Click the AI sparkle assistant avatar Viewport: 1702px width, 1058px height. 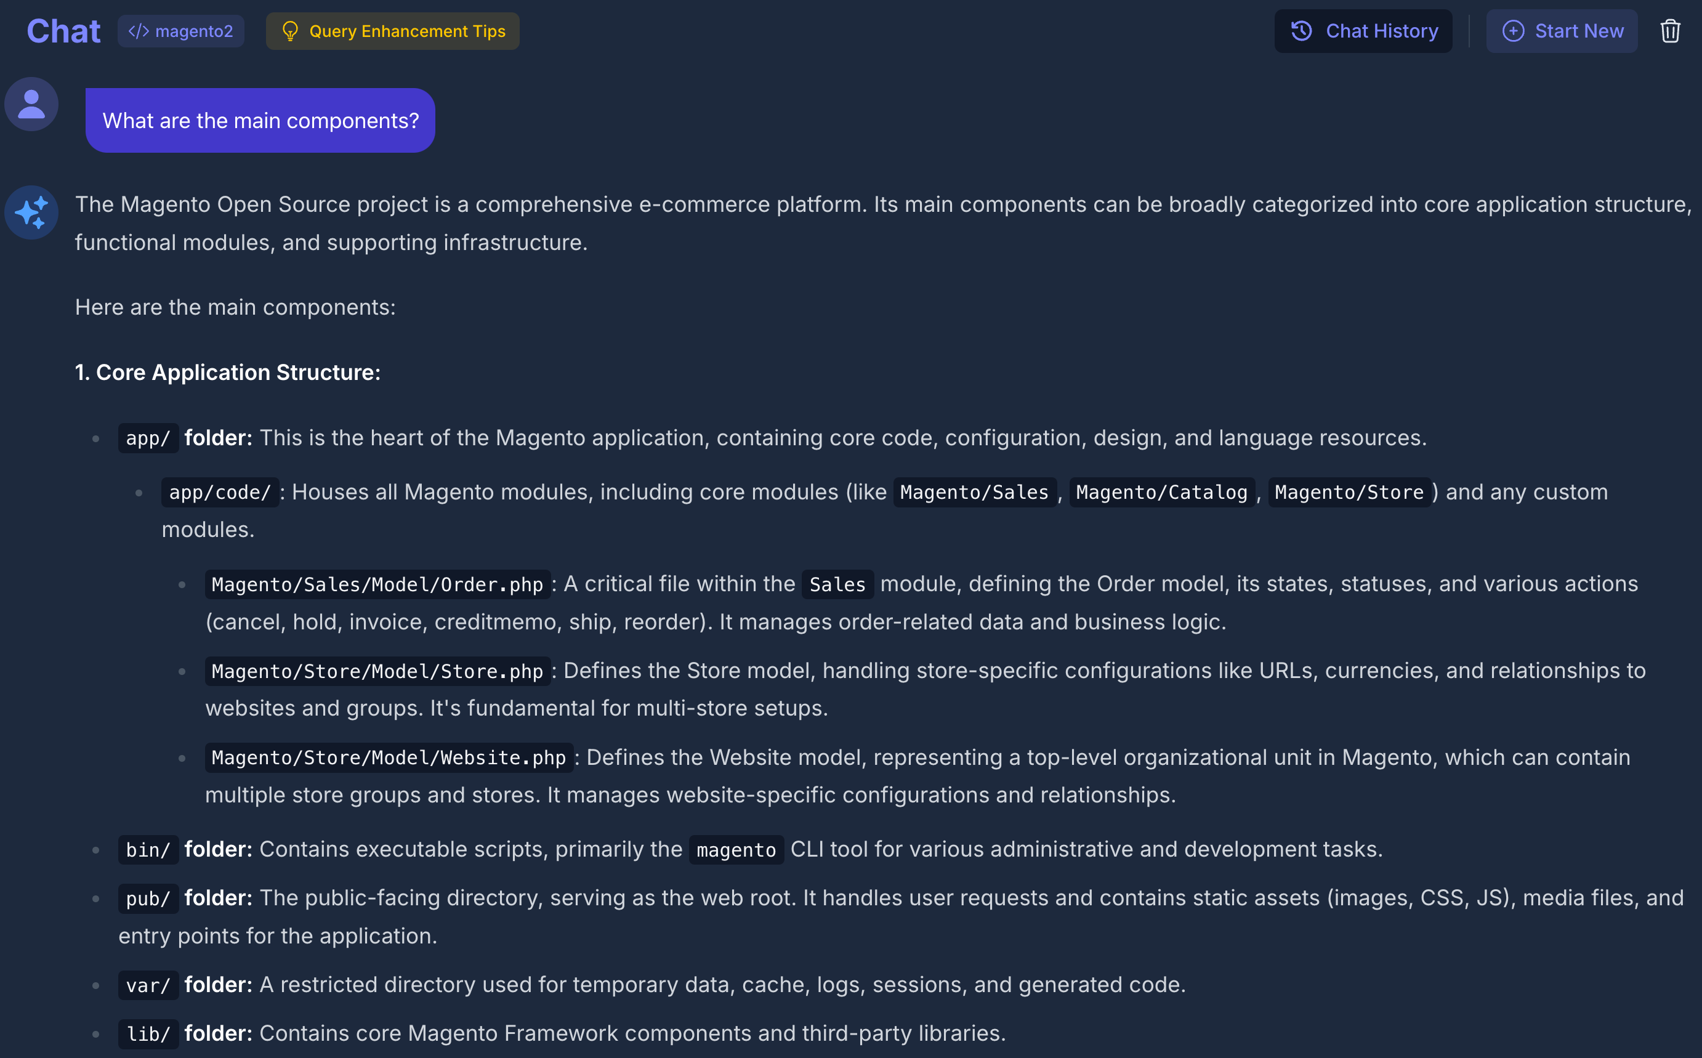[31, 212]
